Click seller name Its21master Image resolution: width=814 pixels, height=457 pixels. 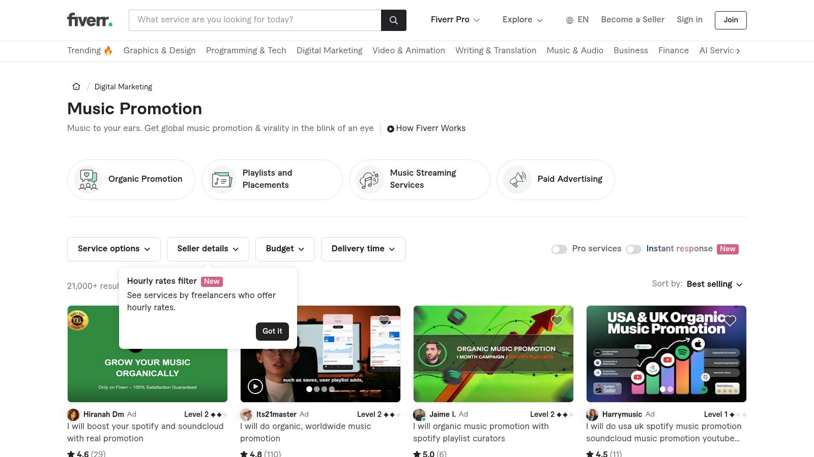click(x=276, y=414)
